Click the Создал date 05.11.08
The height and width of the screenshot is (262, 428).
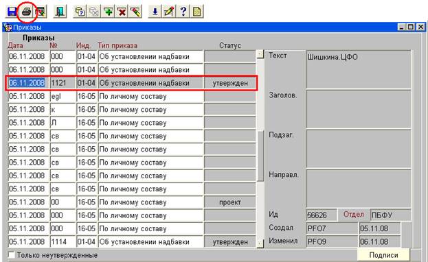[x=380, y=228]
